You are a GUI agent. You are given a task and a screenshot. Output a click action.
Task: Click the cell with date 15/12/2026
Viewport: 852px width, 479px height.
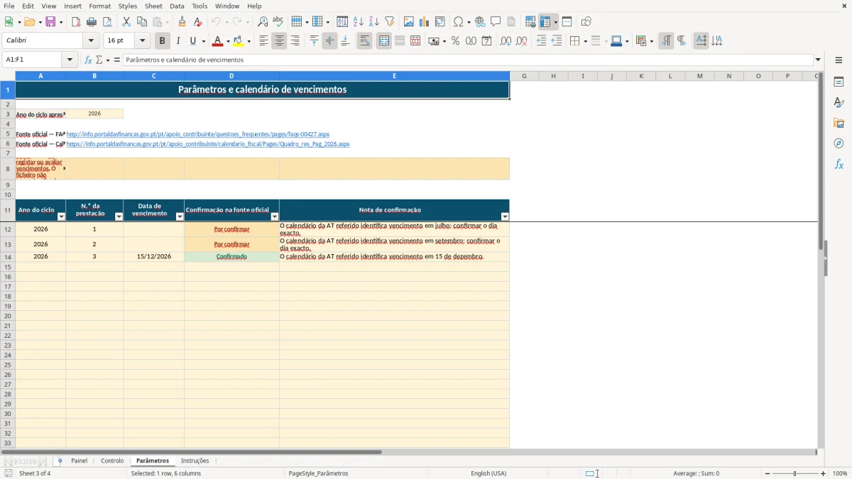tap(154, 257)
